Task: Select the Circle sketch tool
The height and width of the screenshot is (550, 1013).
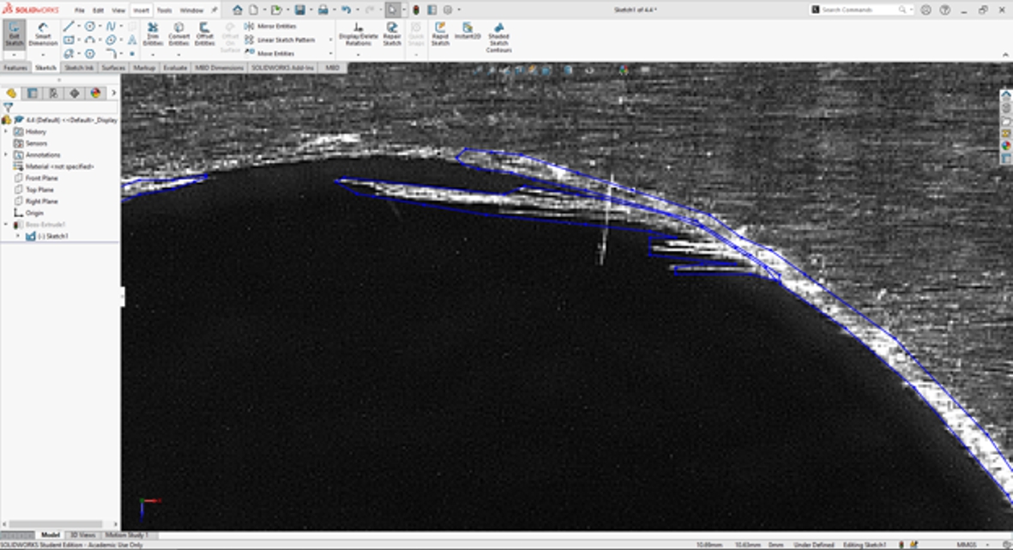Action: coord(90,27)
